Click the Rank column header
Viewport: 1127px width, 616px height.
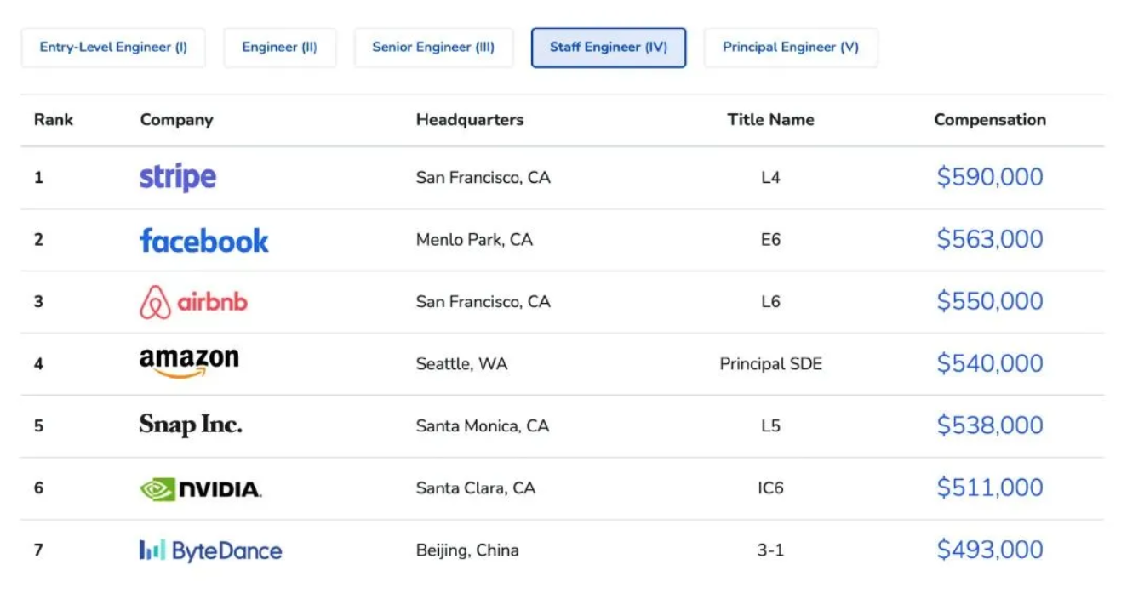pyautogui.click(x=54, y=120)
